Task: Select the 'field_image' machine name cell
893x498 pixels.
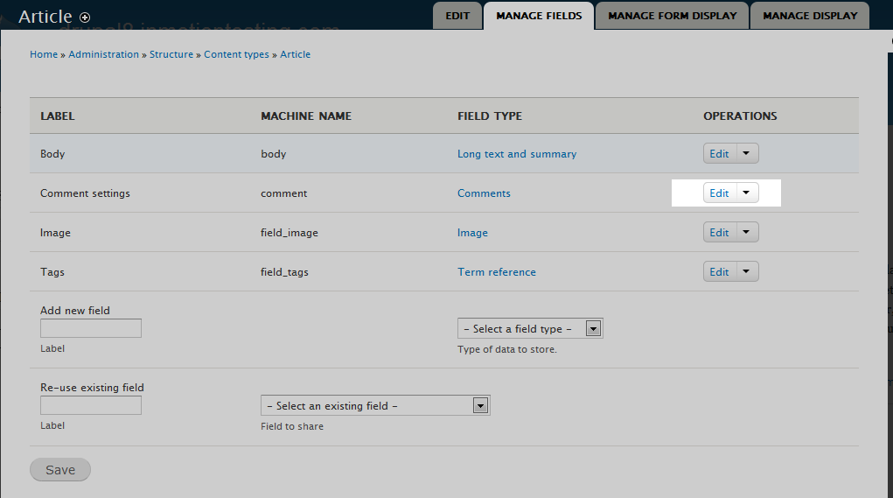Action: 290,233
